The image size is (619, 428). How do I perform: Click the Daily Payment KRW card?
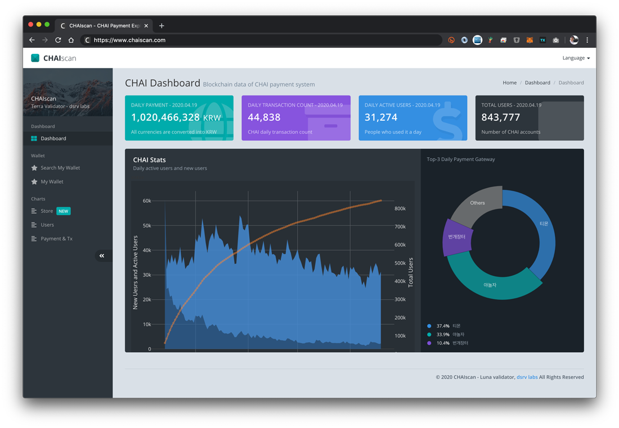(179, 118)
